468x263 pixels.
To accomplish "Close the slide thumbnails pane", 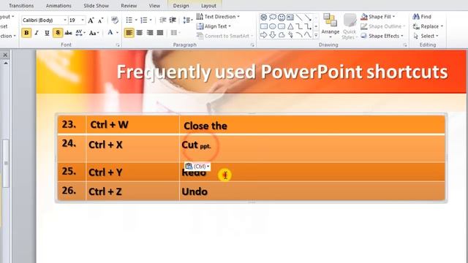I will 5,55.
